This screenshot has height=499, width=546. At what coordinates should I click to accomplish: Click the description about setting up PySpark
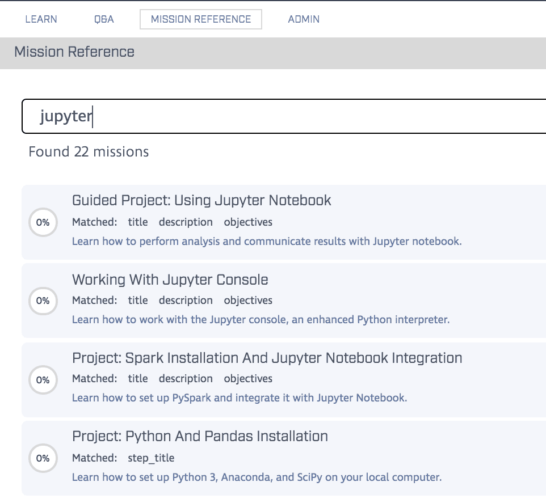point(240,397)
